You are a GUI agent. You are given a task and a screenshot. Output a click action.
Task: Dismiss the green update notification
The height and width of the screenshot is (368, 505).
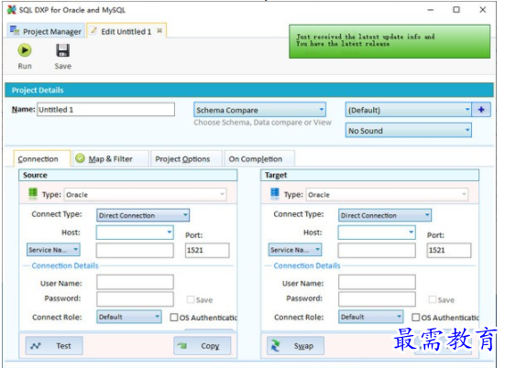tap(390, 41)
